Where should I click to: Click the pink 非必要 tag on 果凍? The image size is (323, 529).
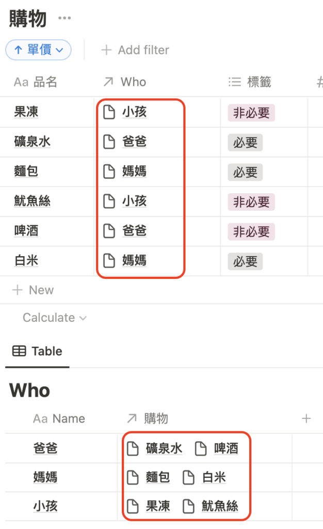250,112
